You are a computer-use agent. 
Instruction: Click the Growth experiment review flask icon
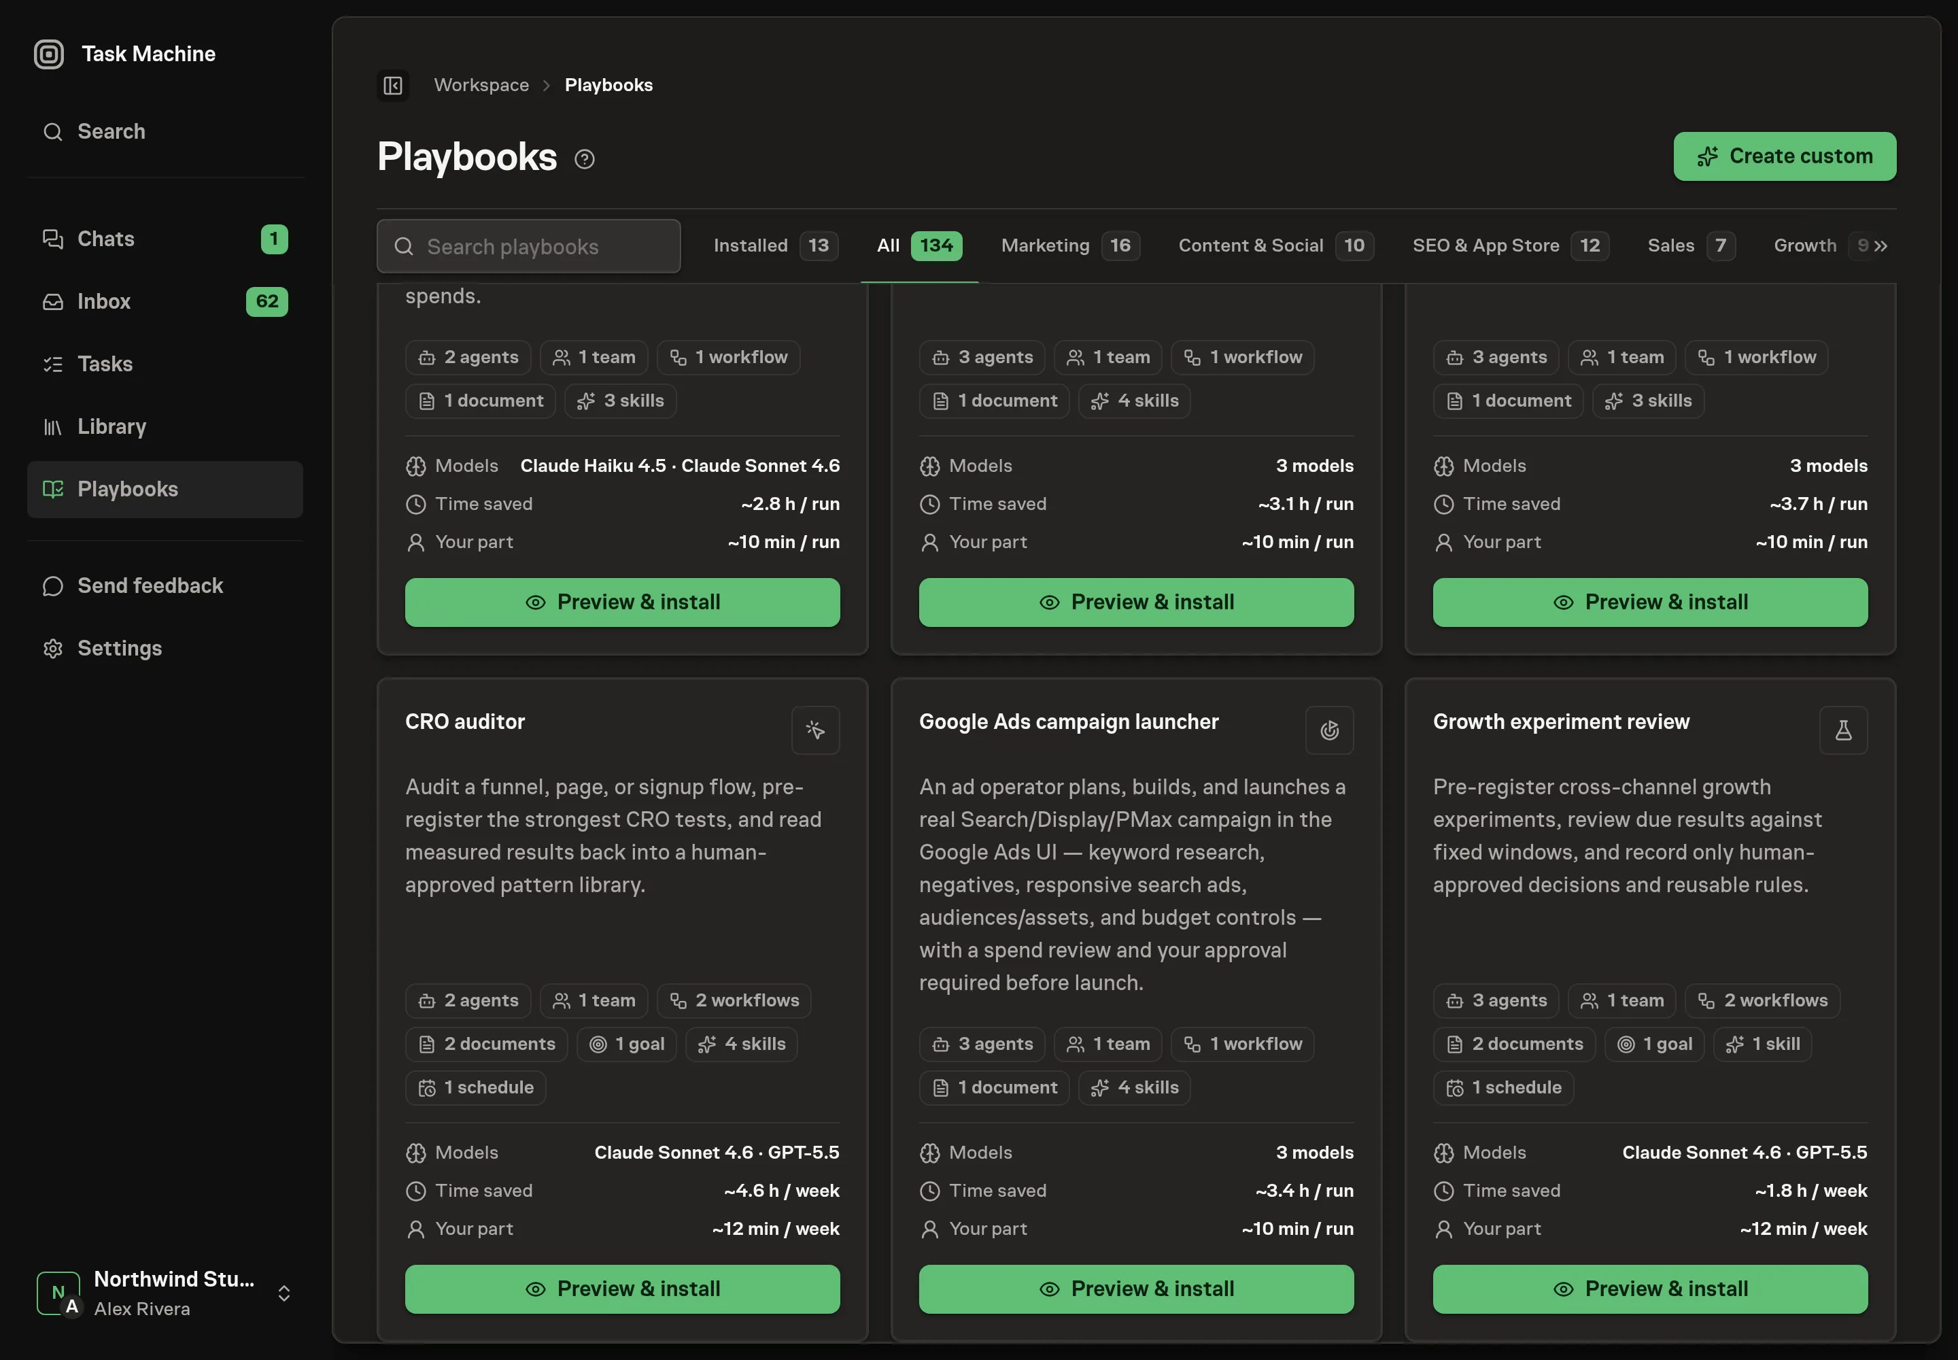pos(1843,730)
